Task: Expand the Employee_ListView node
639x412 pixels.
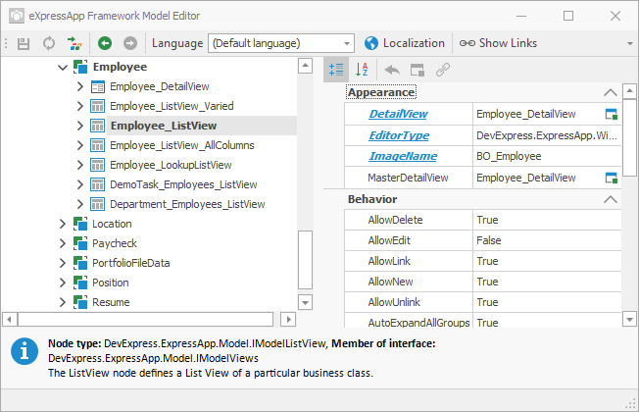Action: pos(80,126)
